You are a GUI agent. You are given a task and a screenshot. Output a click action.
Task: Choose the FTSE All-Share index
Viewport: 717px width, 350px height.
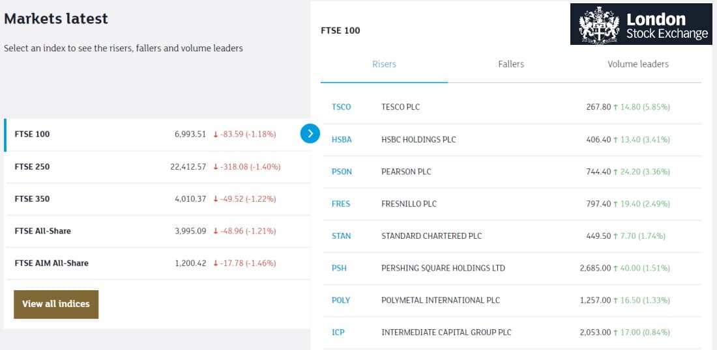157,232
